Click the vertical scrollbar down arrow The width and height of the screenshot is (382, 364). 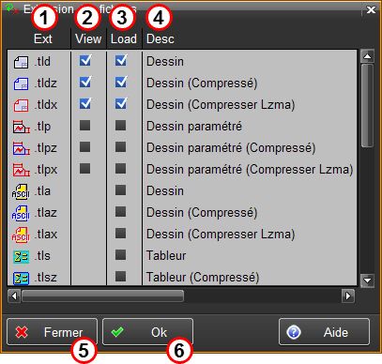click(367, 280)
